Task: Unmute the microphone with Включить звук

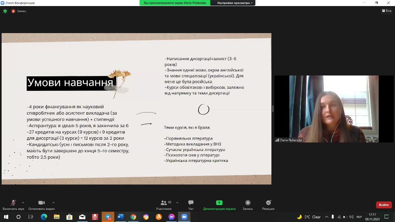Action: click(x=13, y=203)
